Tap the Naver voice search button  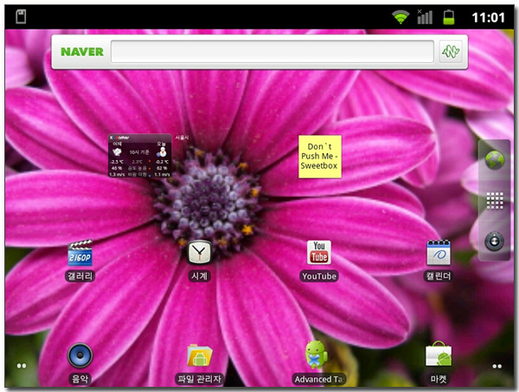tap(451, 51)
